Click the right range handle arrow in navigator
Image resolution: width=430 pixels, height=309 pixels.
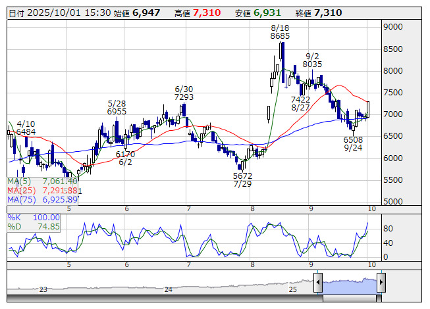(380, 283)
